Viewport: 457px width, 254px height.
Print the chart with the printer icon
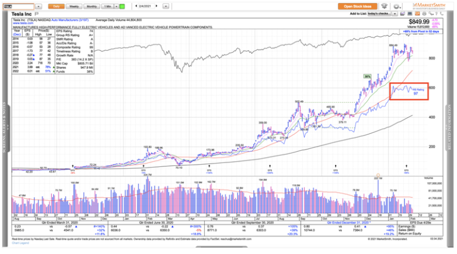pyautogui.click(x=424, y=13)
